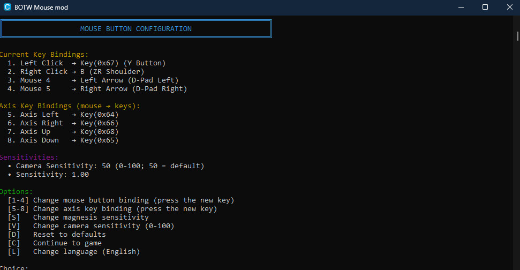Maximize the BOTW Mouse mod window
This screenshot has width=520, height=270.
[x=485, y=7]
